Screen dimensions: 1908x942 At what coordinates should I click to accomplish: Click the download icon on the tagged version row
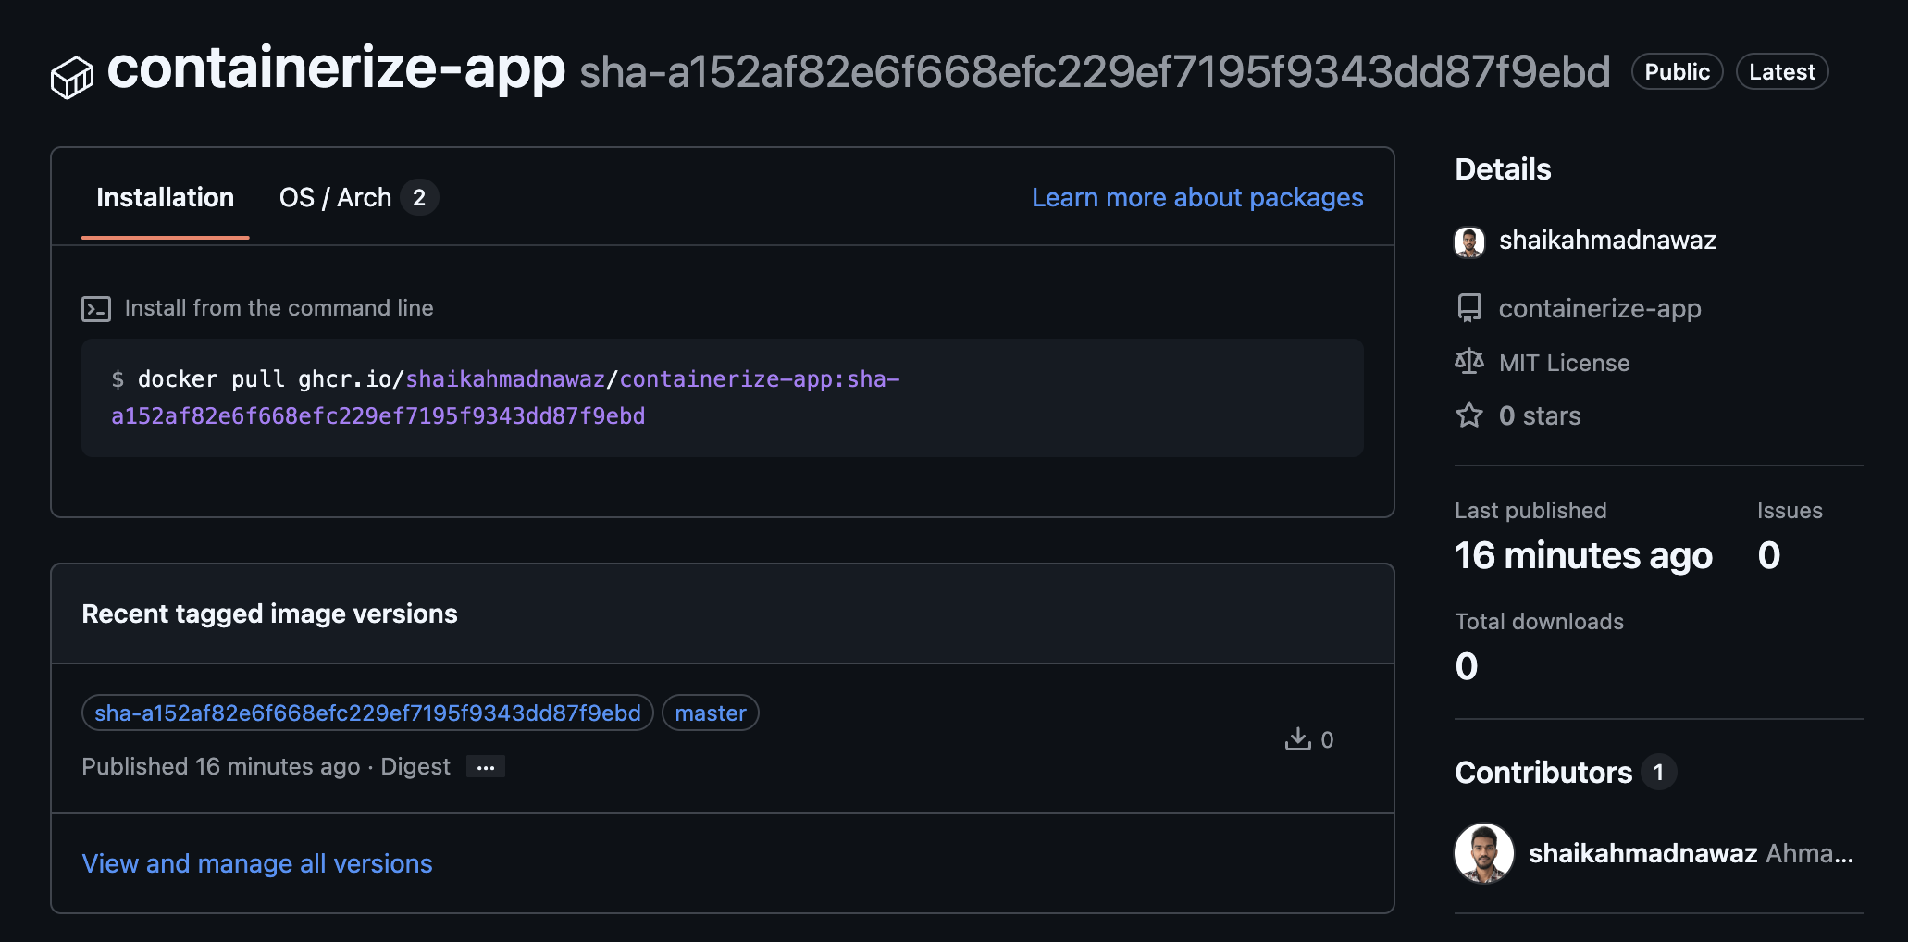(x=1299, y=738)
